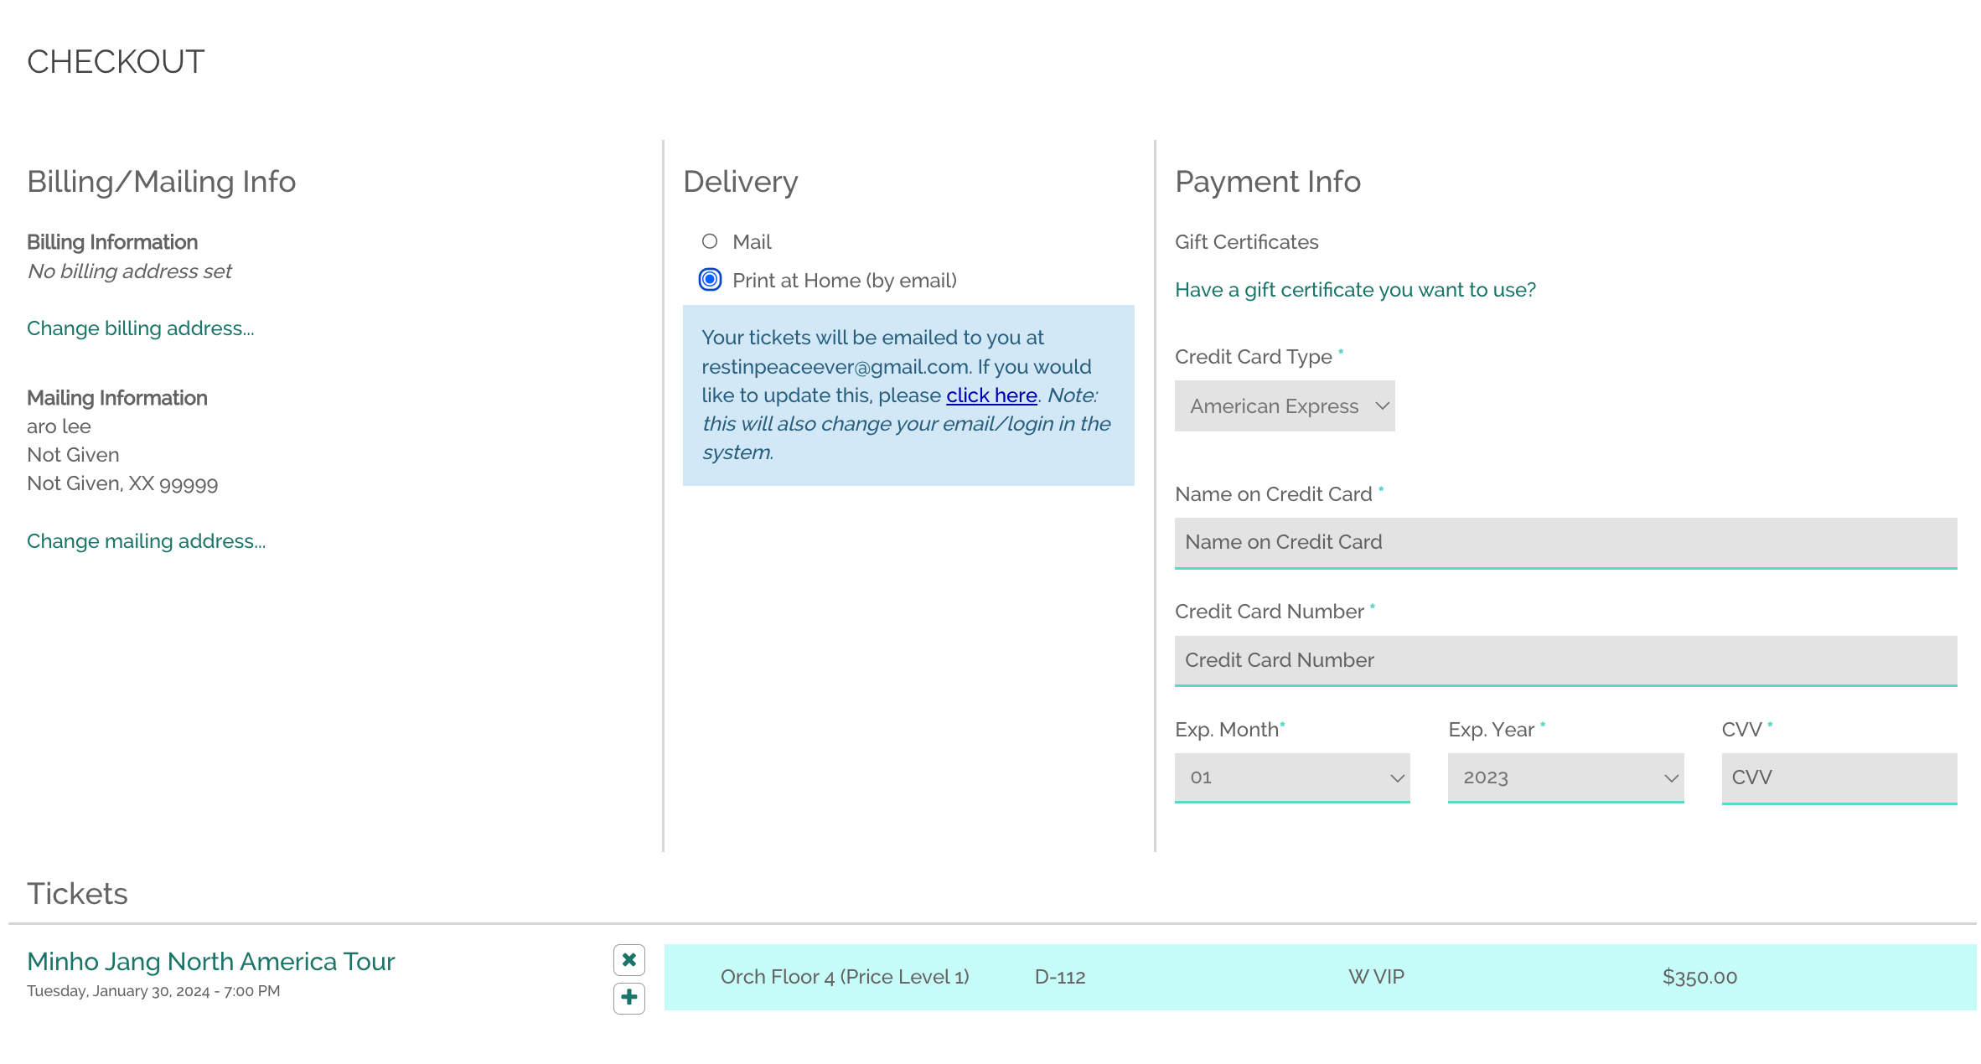
Task: Click the $350.00 ticket price
Action: coord(1699,977)
